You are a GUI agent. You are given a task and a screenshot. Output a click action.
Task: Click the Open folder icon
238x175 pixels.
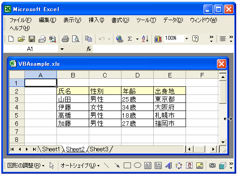pos(22,39)
